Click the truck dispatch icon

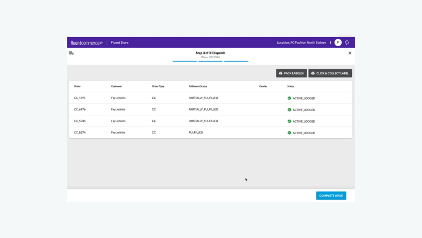[72, 53]
